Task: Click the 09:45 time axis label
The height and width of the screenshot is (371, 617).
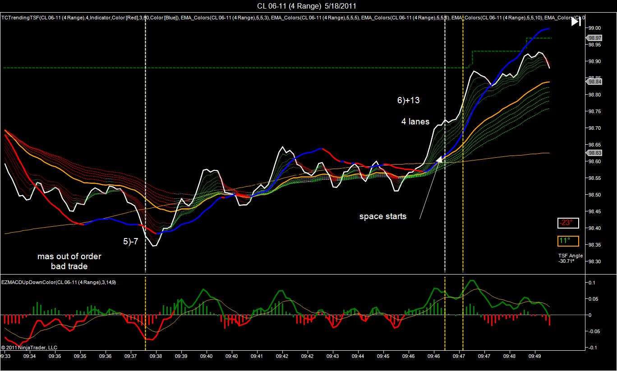Action: tap(383, 356)
